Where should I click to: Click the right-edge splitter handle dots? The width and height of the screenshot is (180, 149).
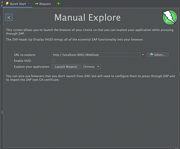pos(179,74)
